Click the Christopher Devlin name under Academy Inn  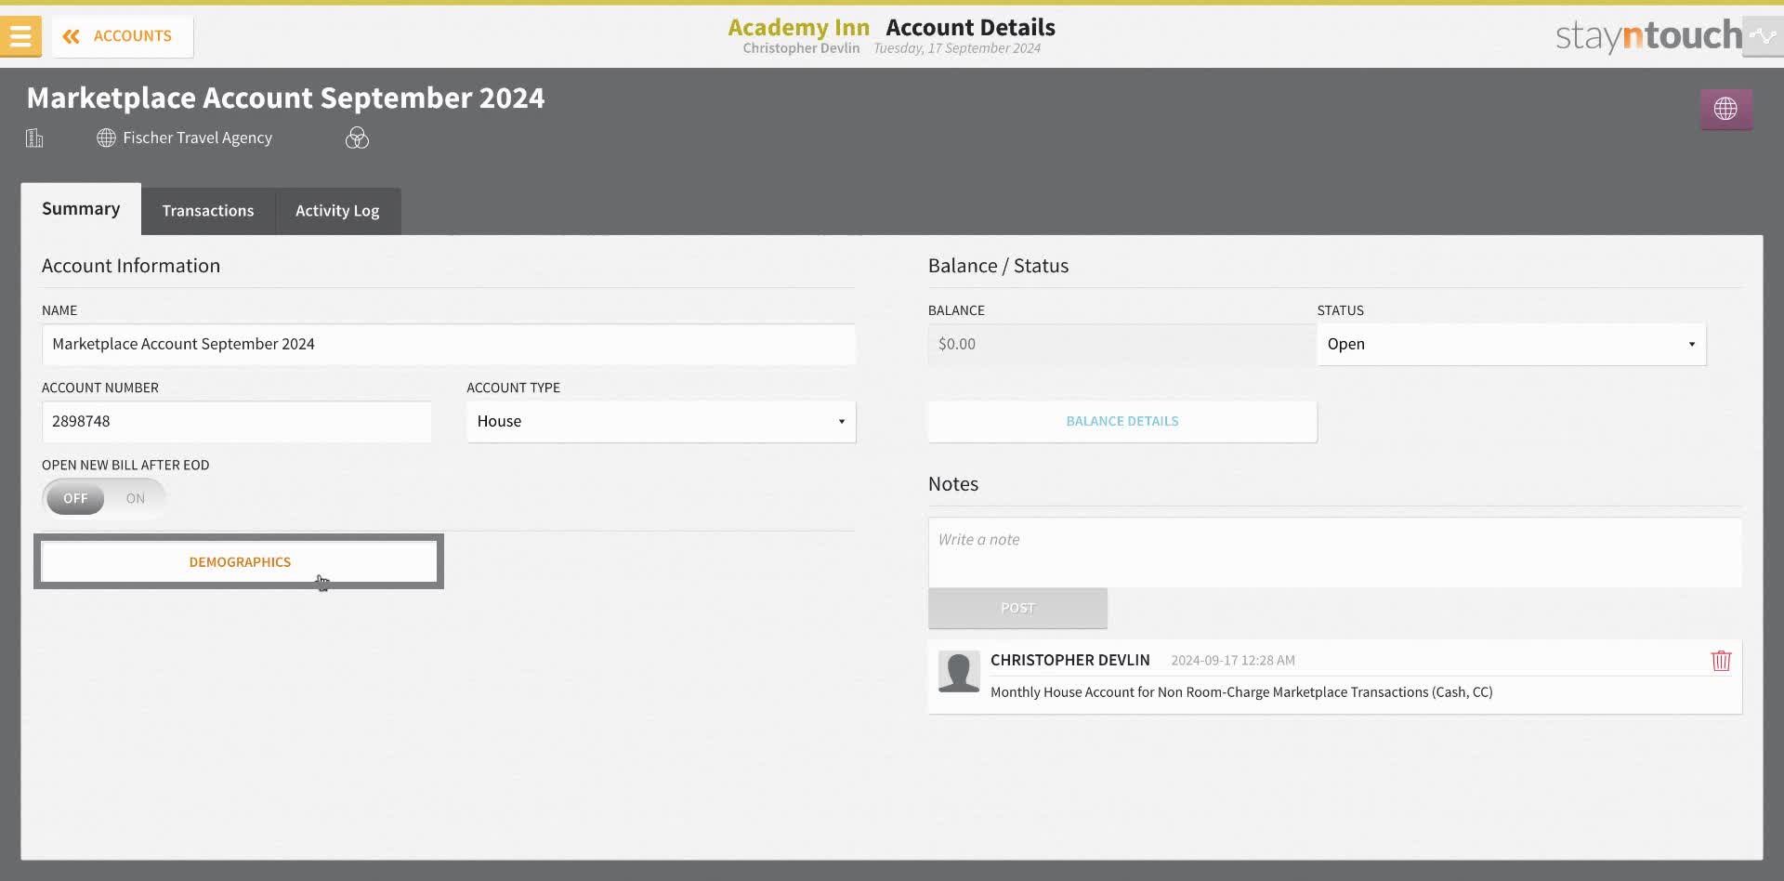[801, 48]
